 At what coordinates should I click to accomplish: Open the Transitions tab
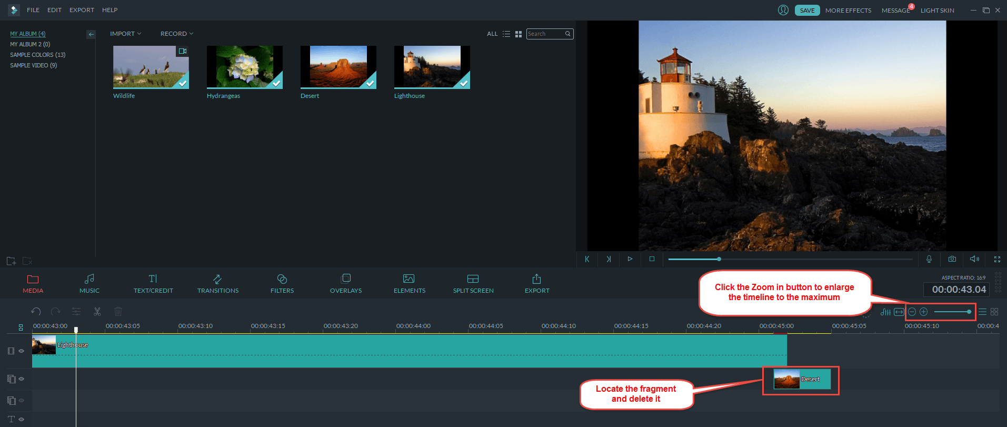(218, 284)
